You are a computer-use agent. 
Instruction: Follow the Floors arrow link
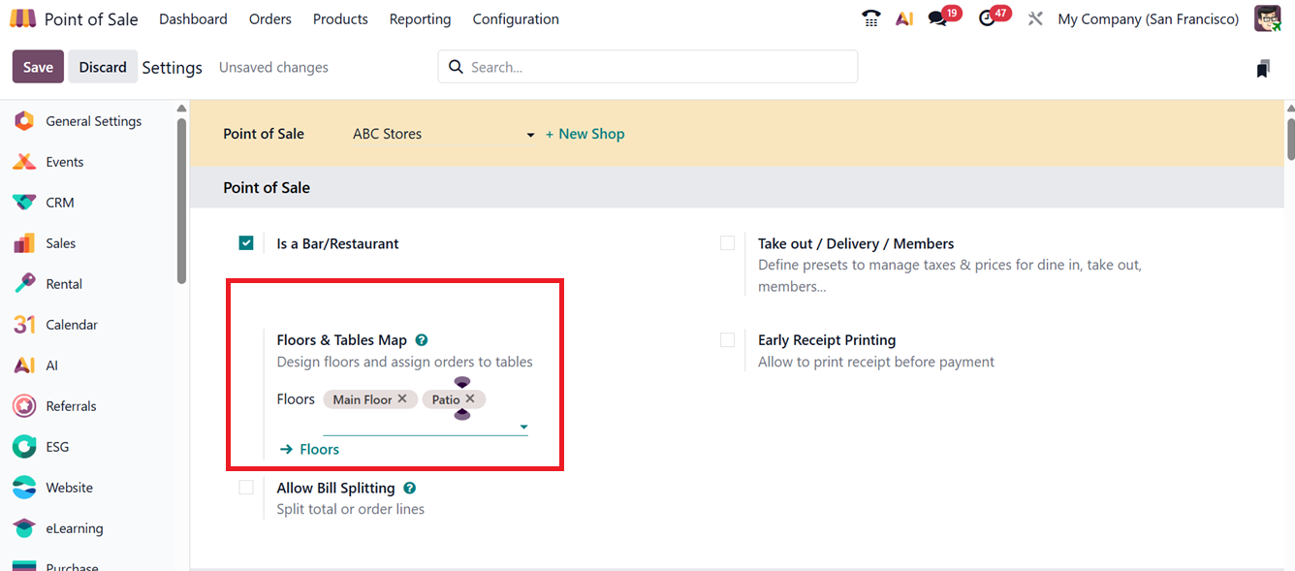click(309, 449)
